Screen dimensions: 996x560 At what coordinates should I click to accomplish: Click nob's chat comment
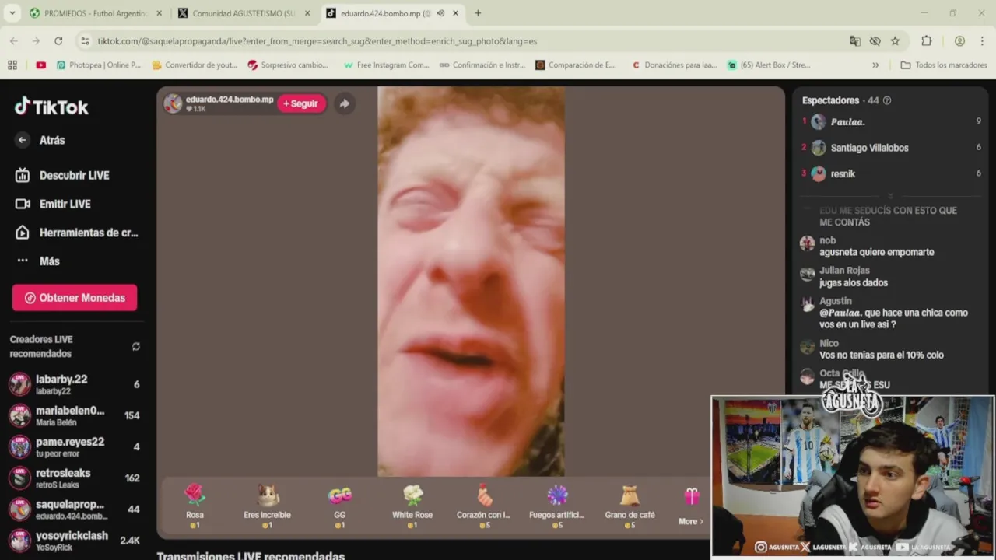pyautogui.click(x=877, y=252)
